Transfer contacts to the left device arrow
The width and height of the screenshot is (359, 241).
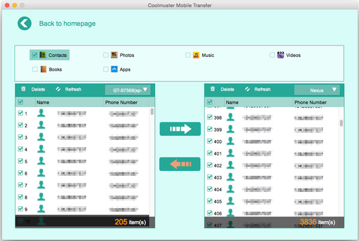180,164
